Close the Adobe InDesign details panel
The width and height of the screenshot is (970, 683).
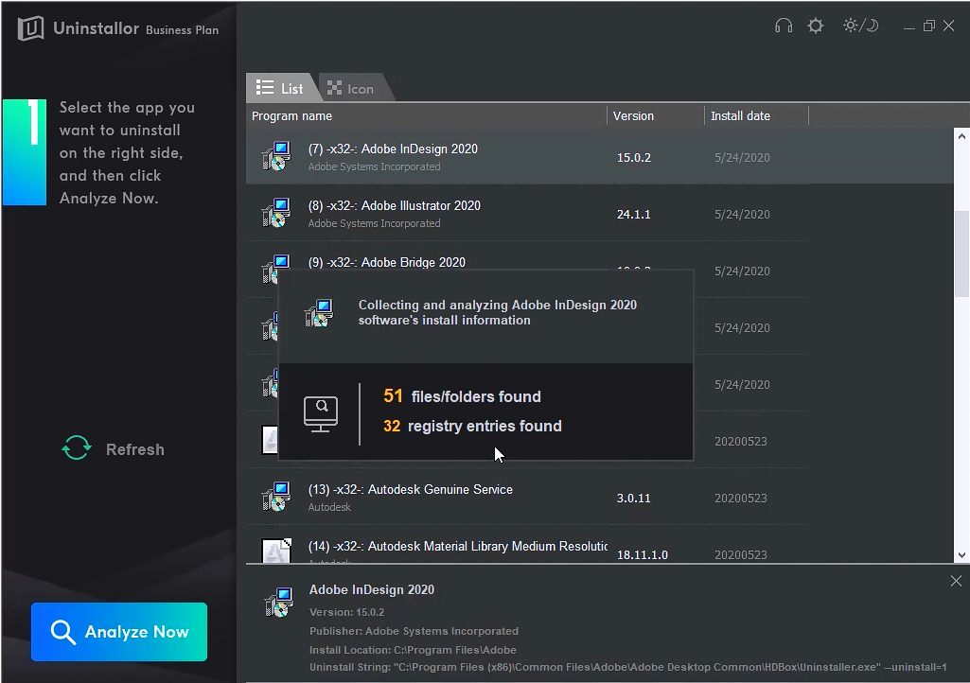tap(956, 581)
